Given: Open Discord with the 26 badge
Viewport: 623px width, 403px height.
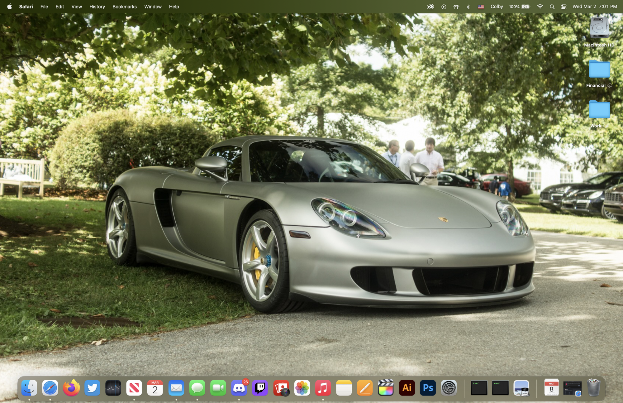Looking at the screenshot, I should coord(239,388).
